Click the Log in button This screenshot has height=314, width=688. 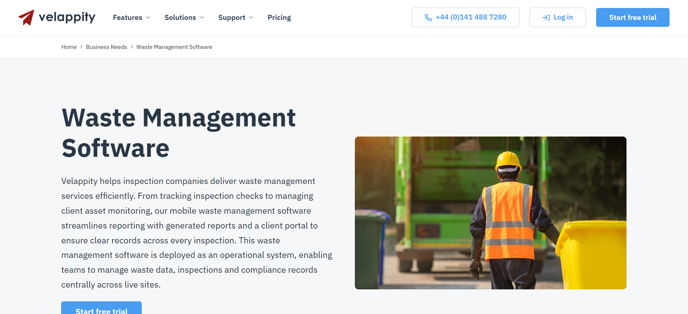pos(558,17)
